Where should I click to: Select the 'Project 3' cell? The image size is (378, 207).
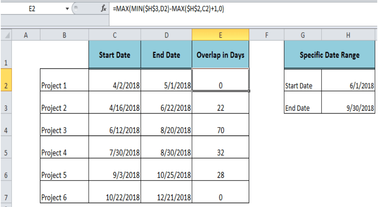tap(64, 125)
